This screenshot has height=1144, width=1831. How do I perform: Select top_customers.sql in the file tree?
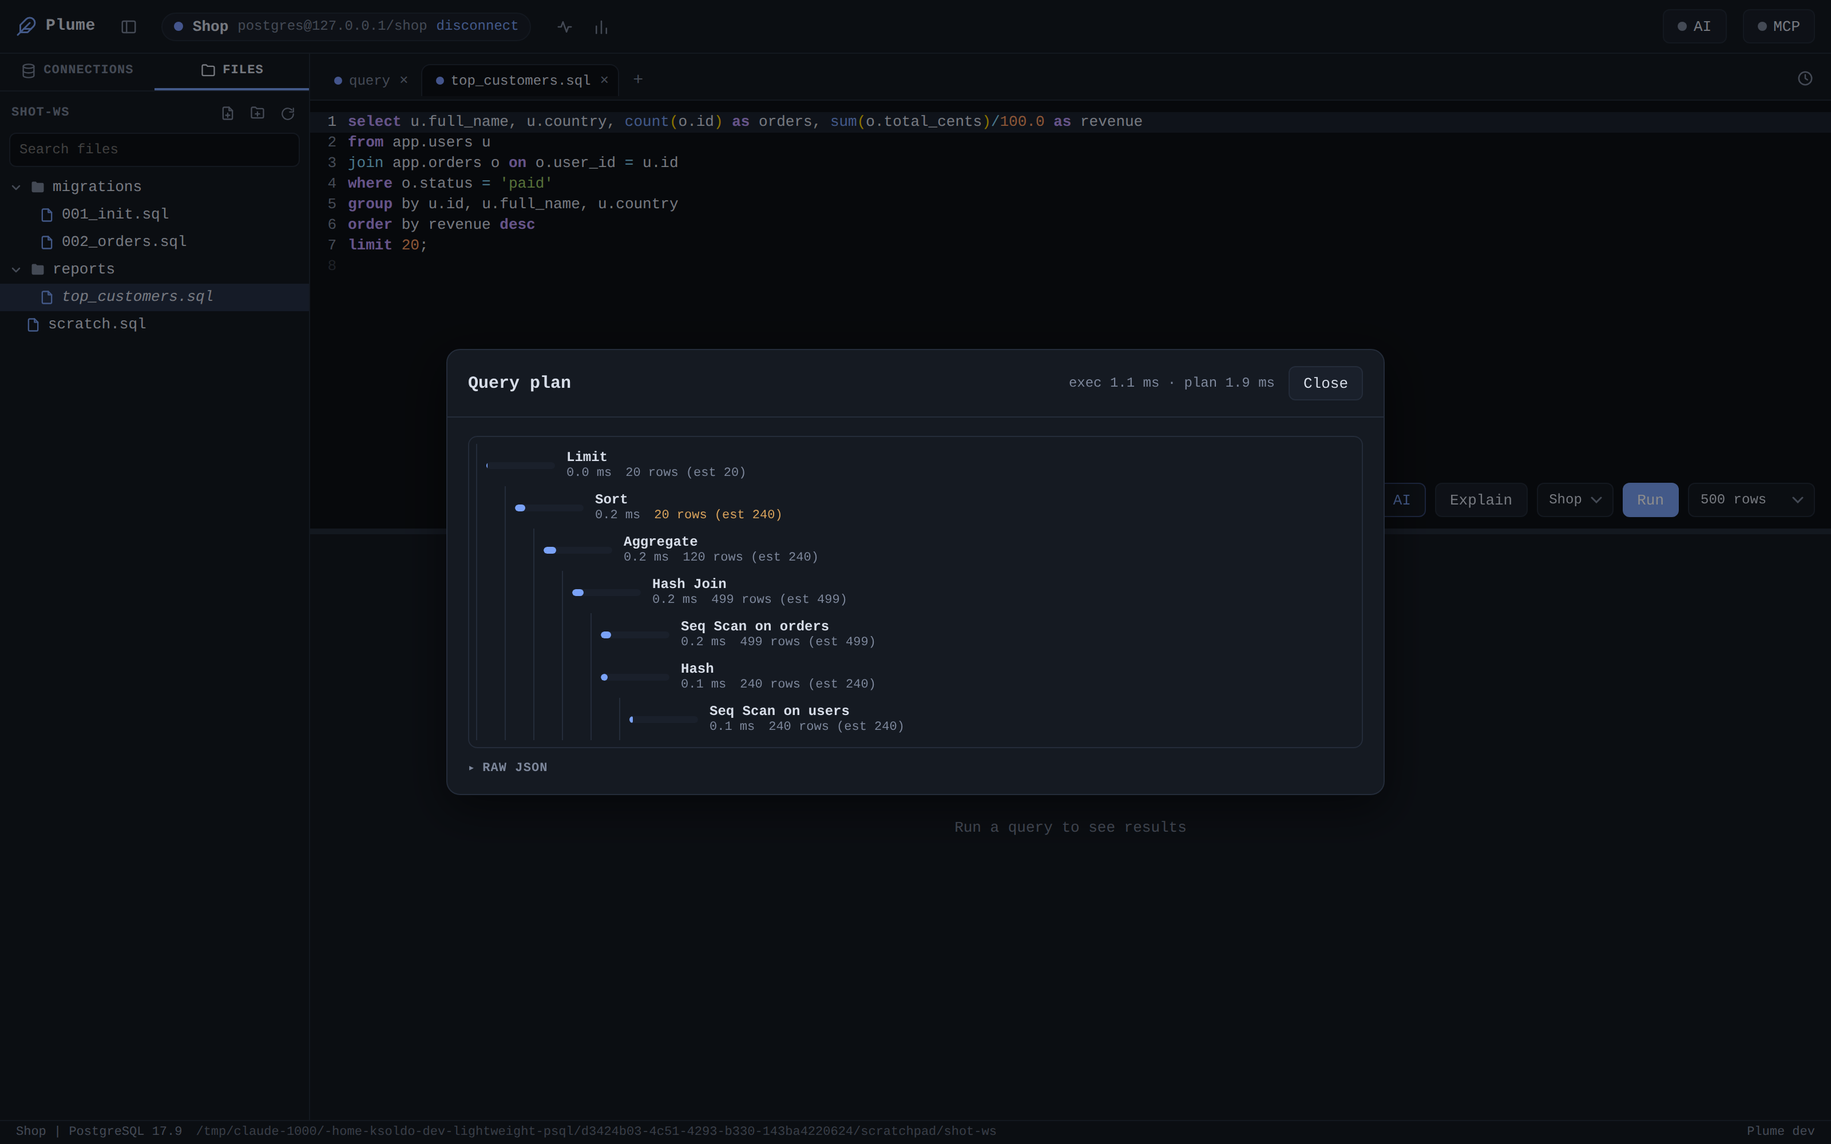click(x=154, y=297)
